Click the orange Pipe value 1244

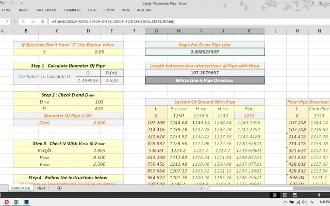point(249,115)
